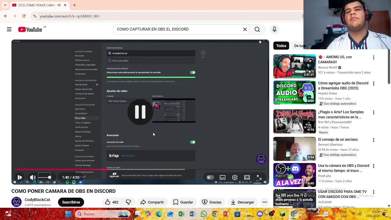The width and height of the screenshot is (391, 220).
Task: Go to YouTube home via logo
Action: coord(30,29)
